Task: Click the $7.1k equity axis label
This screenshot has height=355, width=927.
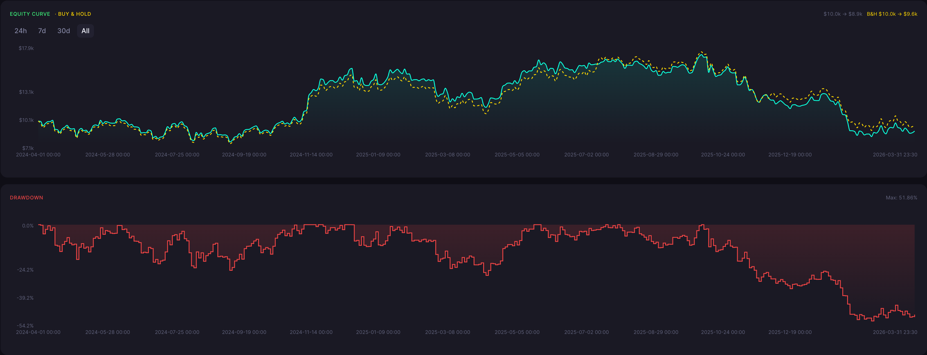Action: pos(28,148)
